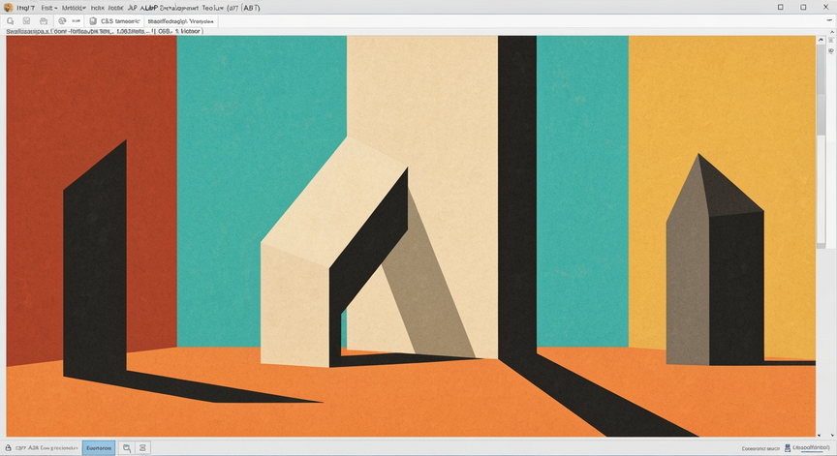Click the vertical scrollbar up arrow

coord(821,40)
